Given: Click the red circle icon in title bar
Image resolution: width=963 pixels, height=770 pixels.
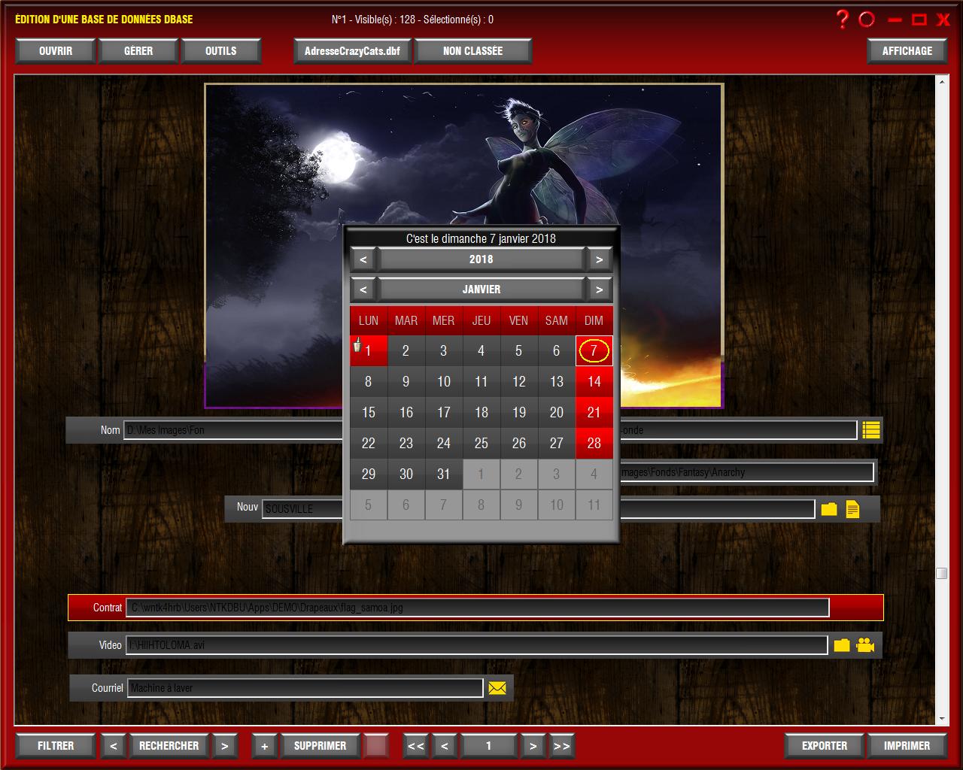Looking at the screenshot, I should click(x=867, y=20).
